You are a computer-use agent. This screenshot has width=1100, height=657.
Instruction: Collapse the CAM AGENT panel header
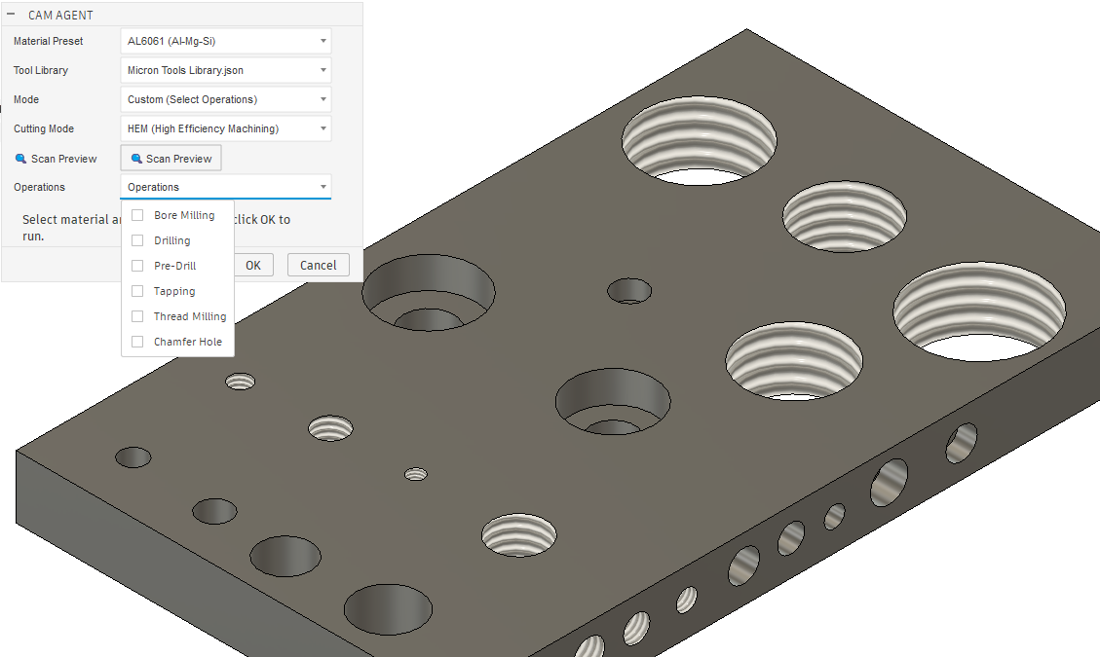click(11, 15)
